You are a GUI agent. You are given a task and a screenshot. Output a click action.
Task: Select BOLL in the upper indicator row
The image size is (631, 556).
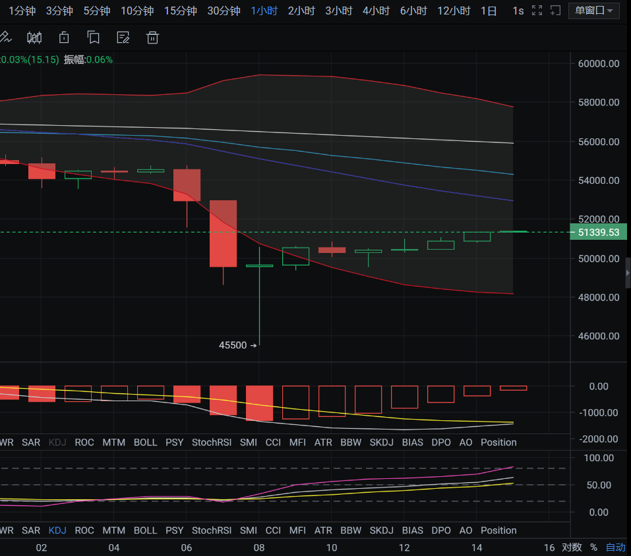click(145, 442)
